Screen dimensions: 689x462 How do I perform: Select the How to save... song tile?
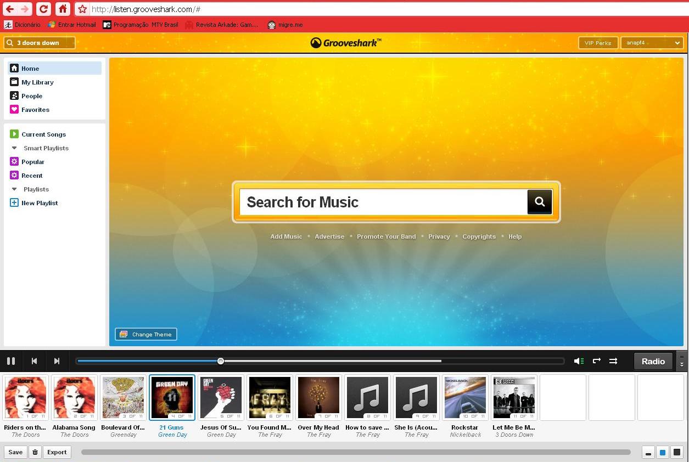367,398
